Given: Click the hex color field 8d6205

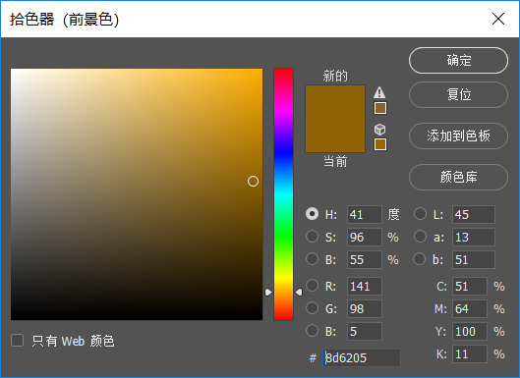Looking at the screenshot, I should tap(362, 357).
